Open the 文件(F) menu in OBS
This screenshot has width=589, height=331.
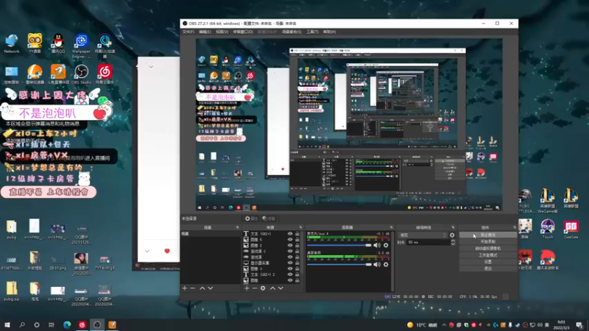point(188,32)
